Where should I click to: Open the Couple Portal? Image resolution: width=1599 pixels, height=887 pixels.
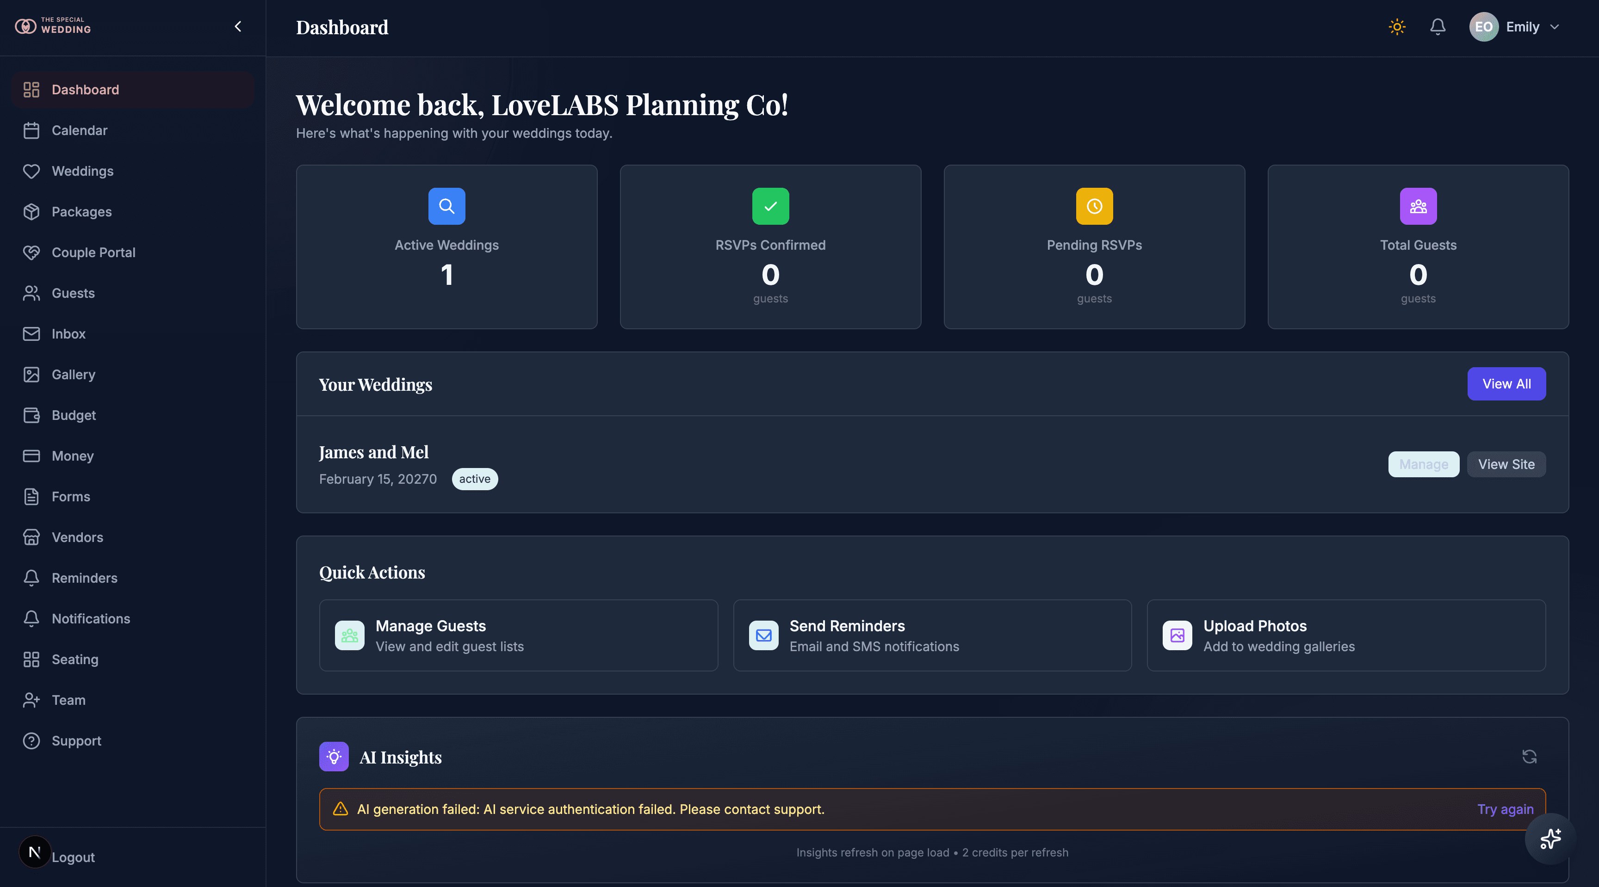[93, 252]
